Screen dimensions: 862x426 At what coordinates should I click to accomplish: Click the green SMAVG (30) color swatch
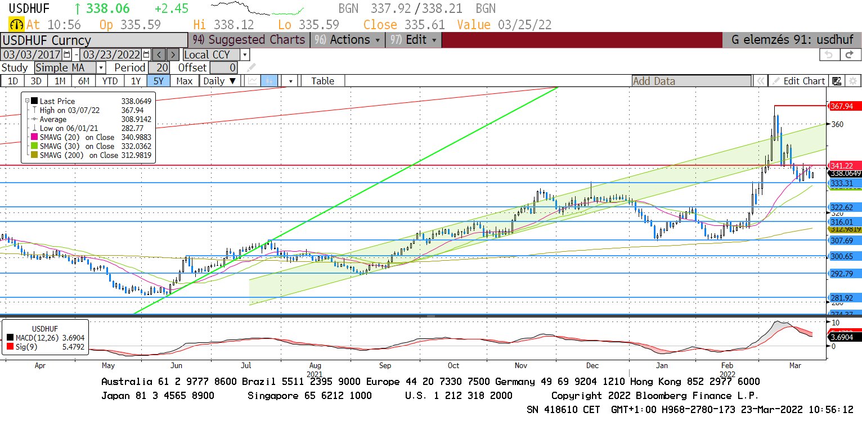34,146
